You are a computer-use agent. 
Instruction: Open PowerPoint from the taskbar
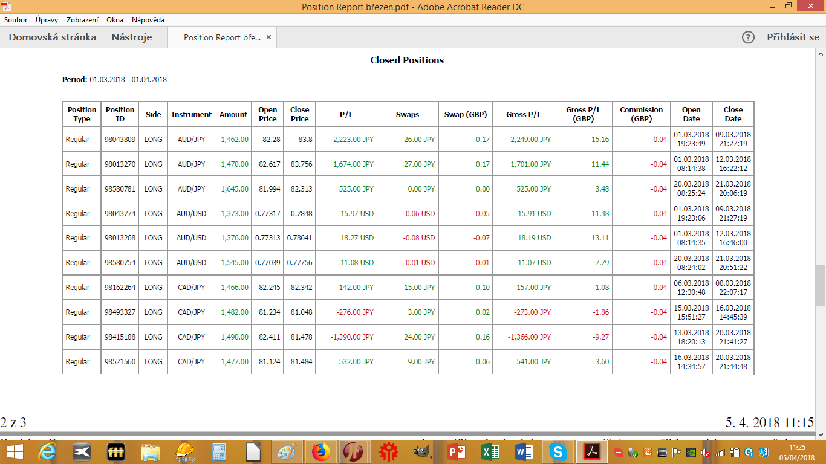456,452
